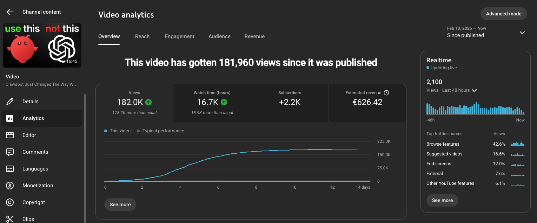Expand the Since published date range selector

[522, 32]
